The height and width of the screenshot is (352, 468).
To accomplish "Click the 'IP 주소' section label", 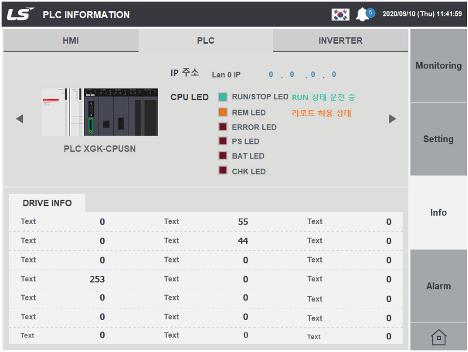I will (x=184, y=73).
